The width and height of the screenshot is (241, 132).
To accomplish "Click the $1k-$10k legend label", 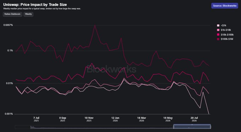I will pos(226,30).
